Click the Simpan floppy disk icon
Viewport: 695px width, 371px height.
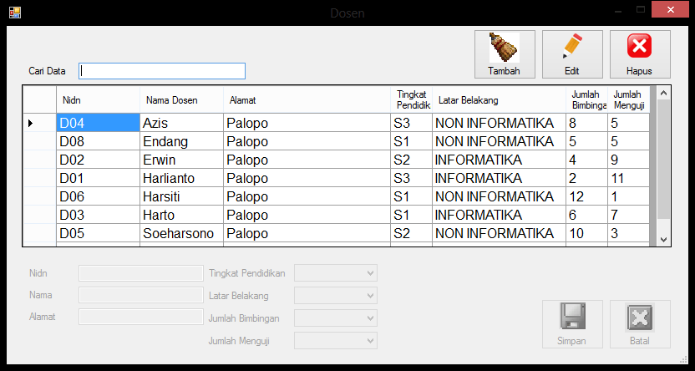point(572,318)
